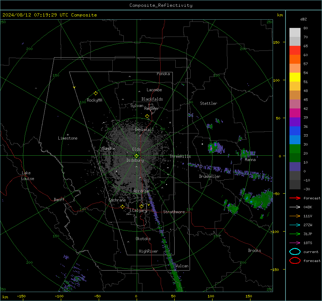
Task: Click the Innisfail label
Action: [144, 130]
